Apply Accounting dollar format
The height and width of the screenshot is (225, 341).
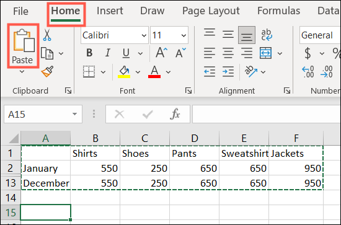click(x=308, y=53)
